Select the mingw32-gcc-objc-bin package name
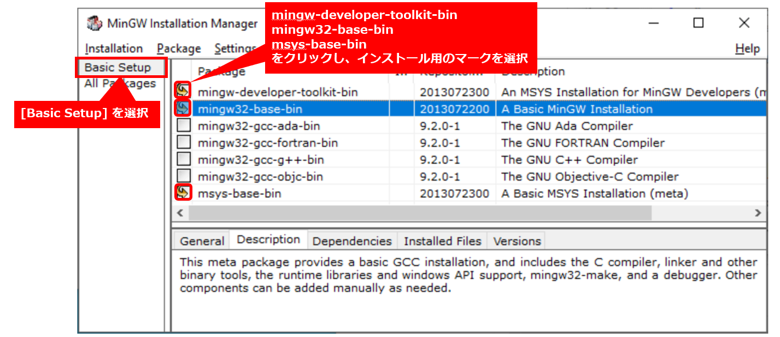780x337 pixels. pos(260,177)
